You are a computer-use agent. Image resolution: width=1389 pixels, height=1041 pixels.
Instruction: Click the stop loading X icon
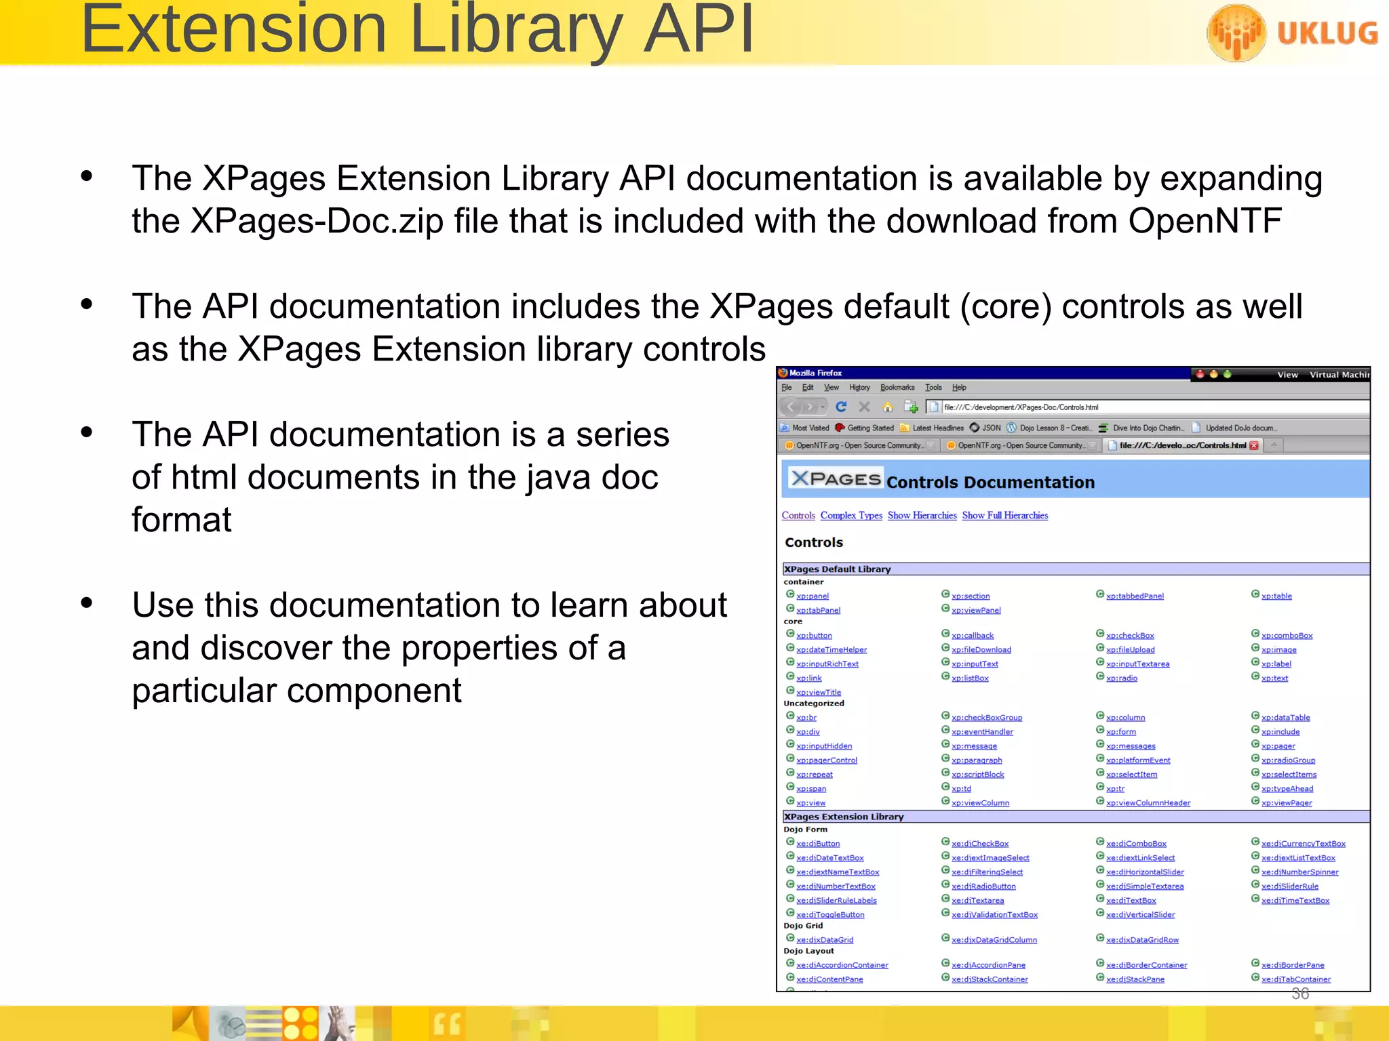pos(864,407)
